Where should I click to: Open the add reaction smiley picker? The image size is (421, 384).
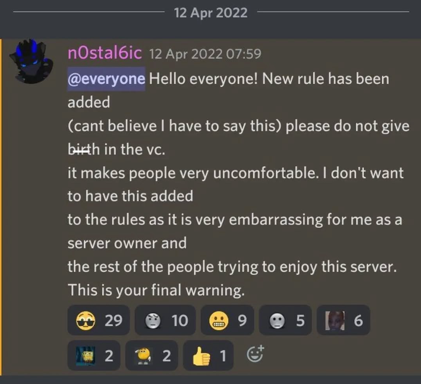255,354
